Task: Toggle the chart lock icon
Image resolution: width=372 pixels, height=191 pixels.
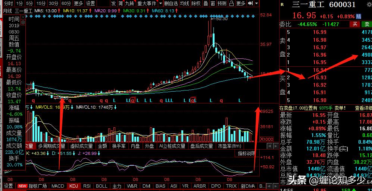Action: (x=232, y=3)
